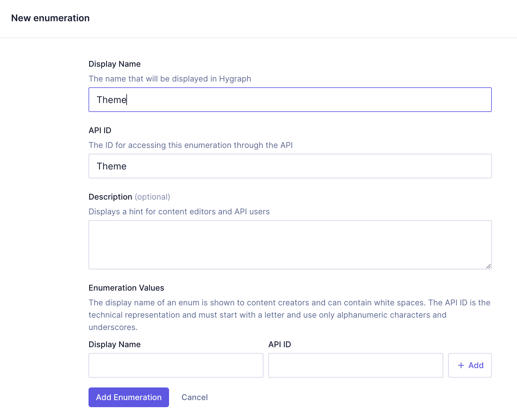The height and width of the screenshot is (417, 517).
Task: Select the API ID field containing Theme
Action: click(x=290, y=166)
